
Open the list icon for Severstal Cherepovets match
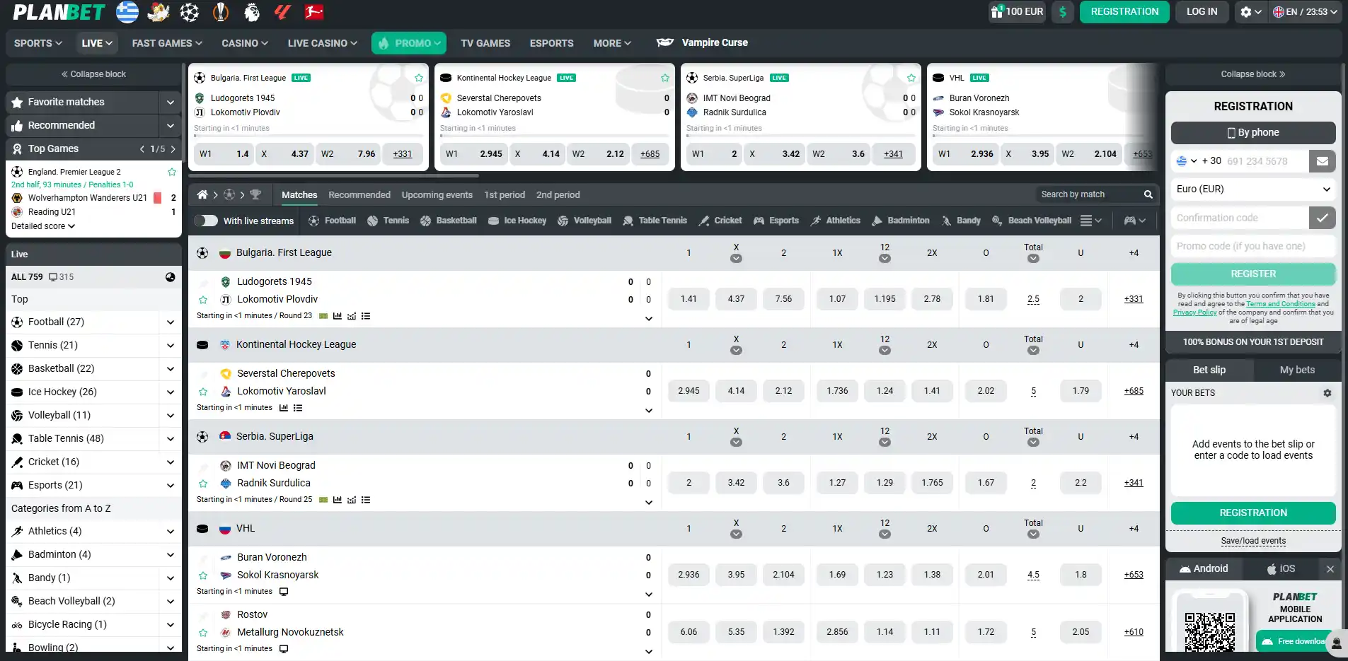[x=298, y=408]
